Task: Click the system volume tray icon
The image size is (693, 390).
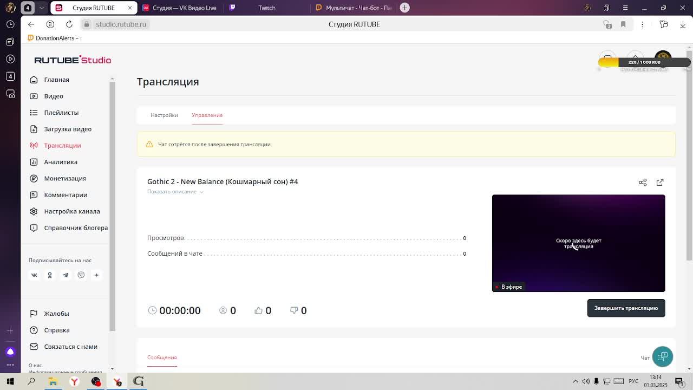Action: pos(586,381)
